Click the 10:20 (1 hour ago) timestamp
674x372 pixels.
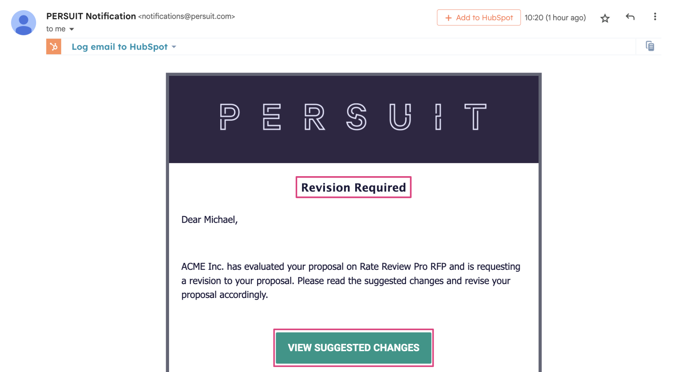point(555,18)
